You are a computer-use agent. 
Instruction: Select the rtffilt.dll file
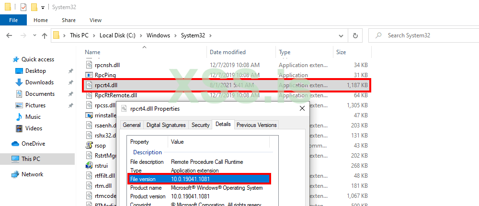(105, 175)
